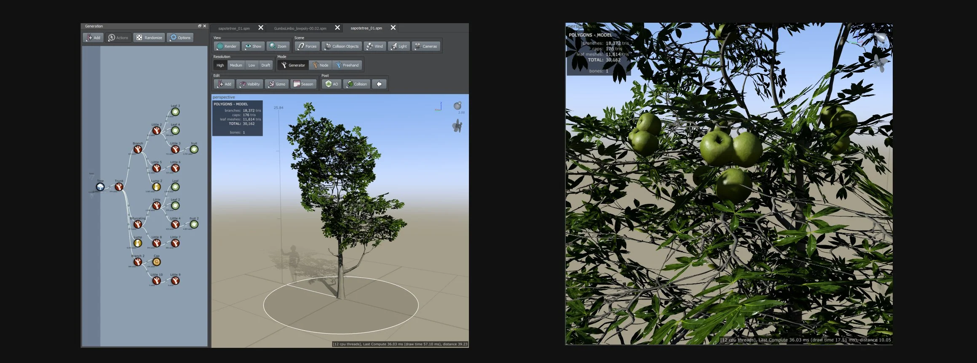Select the fruit 2 node
Viewport: 977px width, 363px height.
click(x=194, y=224)
